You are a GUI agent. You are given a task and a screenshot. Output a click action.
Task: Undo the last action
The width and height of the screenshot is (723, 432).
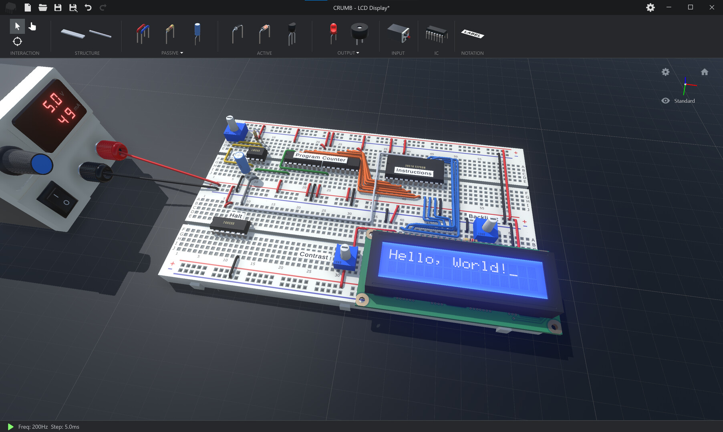[x=88, y=7]
